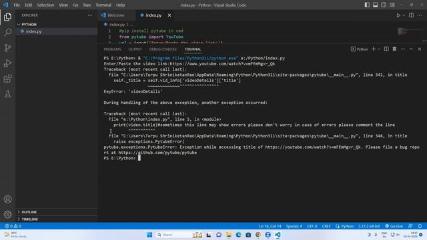Close the index.py editor tab
427x240 pixels.
pyautogui.click(x=169, y=15)
